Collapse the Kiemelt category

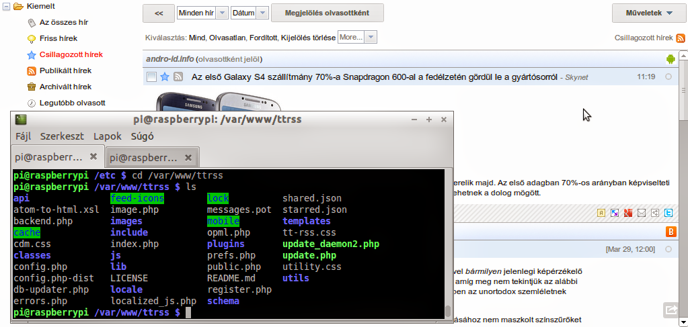tap(6, 7)
